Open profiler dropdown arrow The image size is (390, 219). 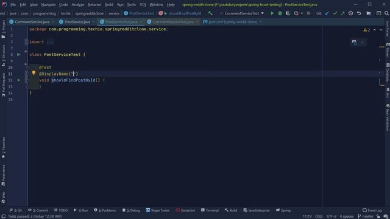302,13
